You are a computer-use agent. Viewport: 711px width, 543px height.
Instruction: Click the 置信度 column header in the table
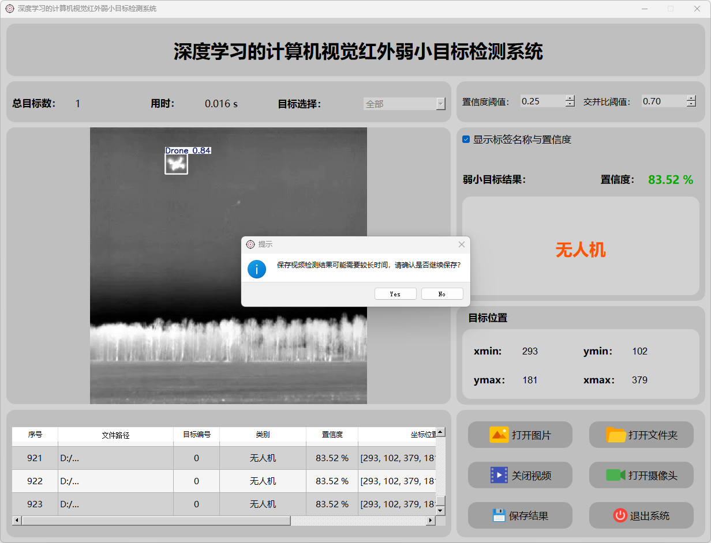(332, 435)
